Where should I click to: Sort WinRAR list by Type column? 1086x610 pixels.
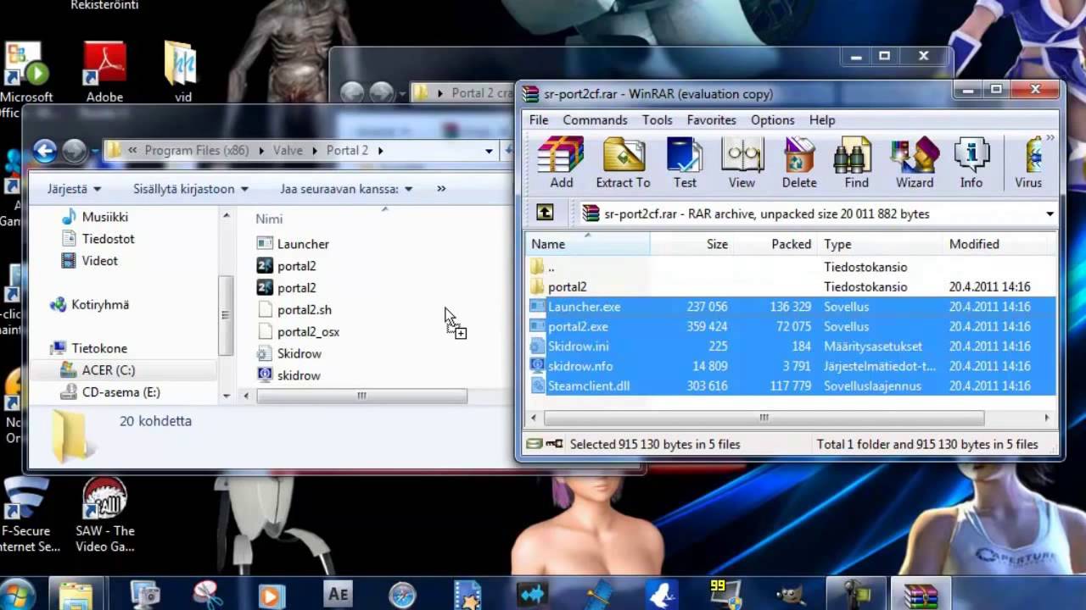point(881,244)
